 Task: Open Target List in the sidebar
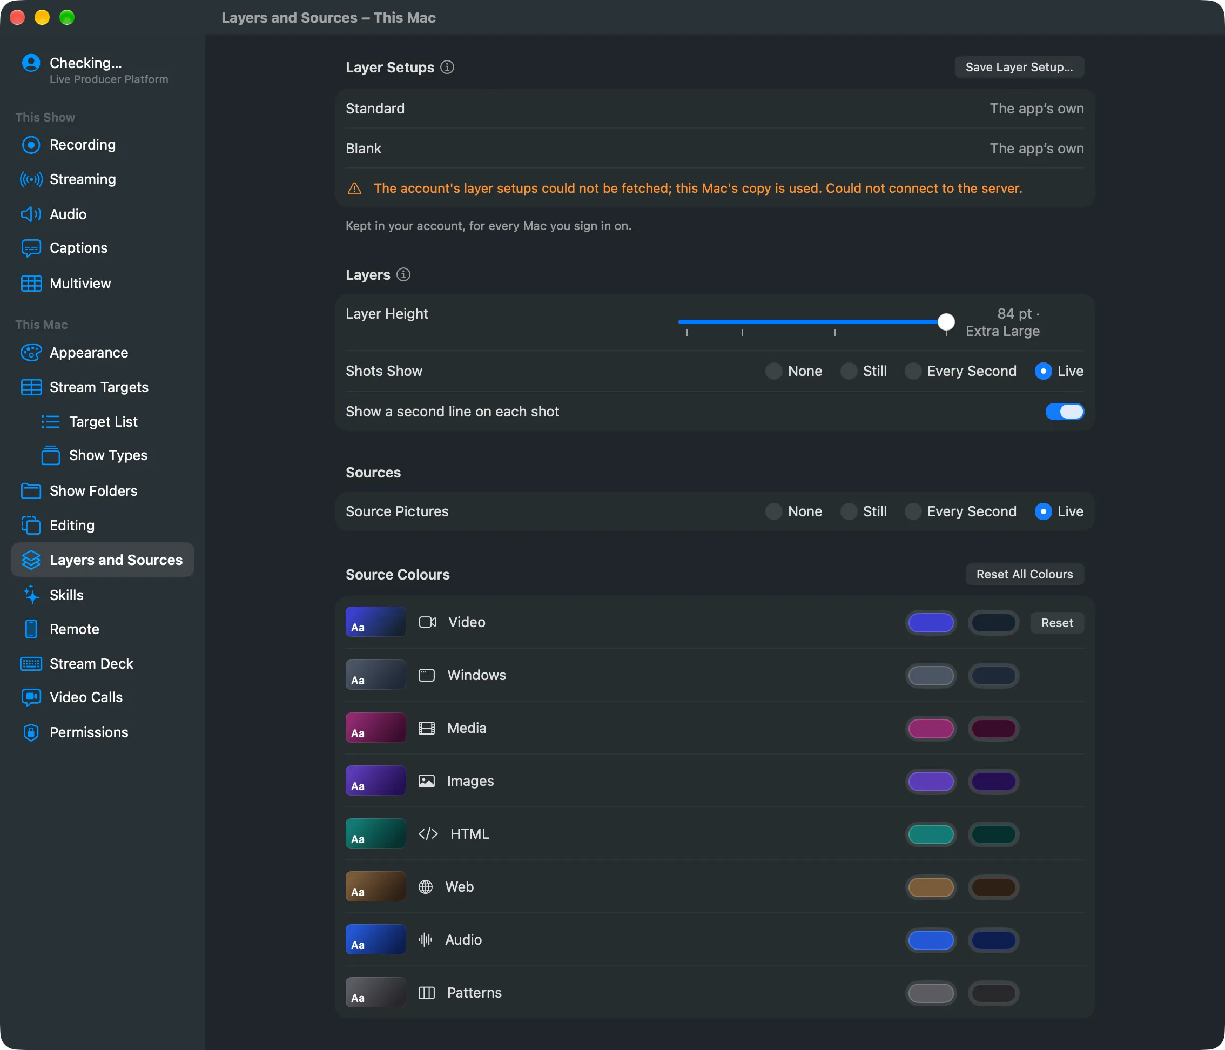coord(103,421)
